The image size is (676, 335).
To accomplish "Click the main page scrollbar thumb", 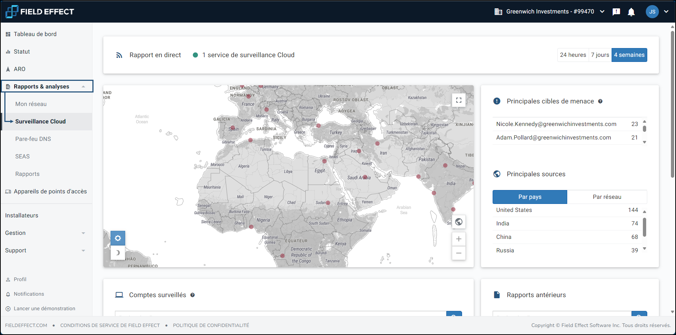I will coord(672,104).
